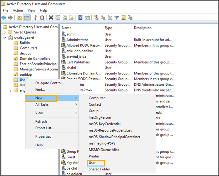Open the File menu

[x=6, y=10]
